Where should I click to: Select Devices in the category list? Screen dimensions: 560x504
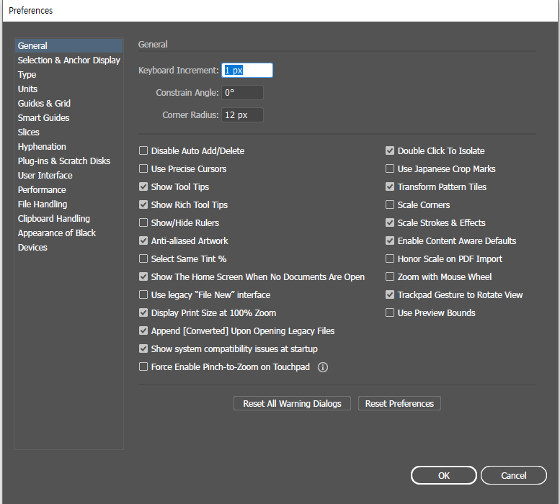click(69, 247)
